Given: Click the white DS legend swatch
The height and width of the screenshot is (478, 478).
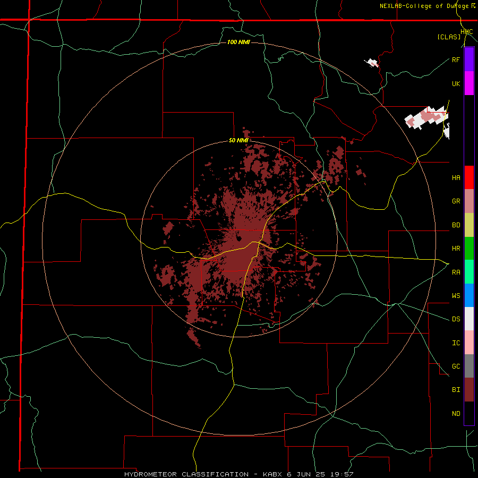Looking at the screenshot, I should pos(469,319).
